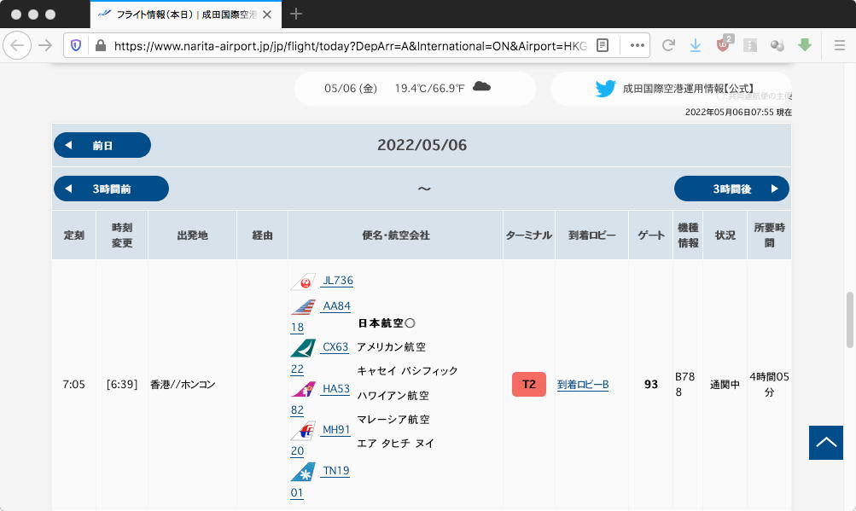Open the downloads arrow icon

coord(696,45)
